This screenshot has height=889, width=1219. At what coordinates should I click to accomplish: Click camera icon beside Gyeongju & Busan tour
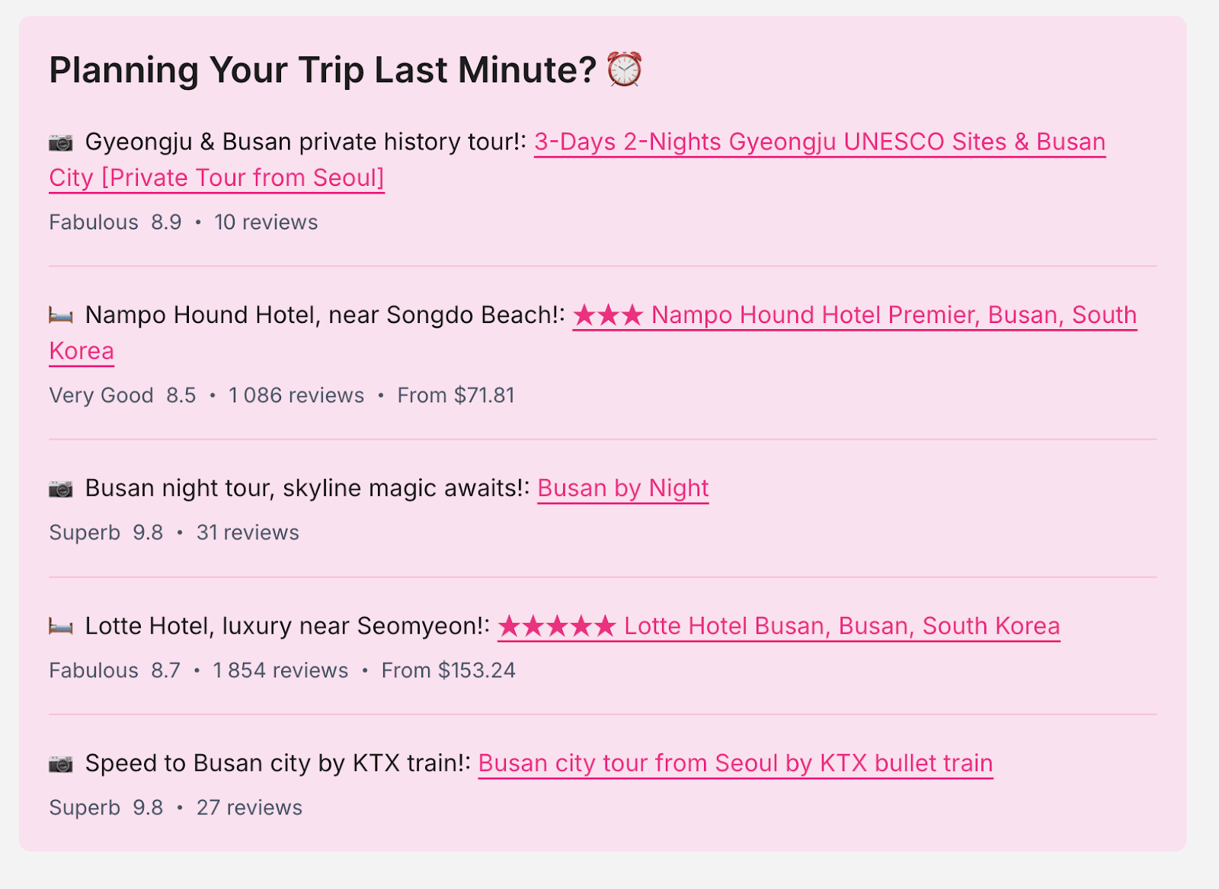61,142
